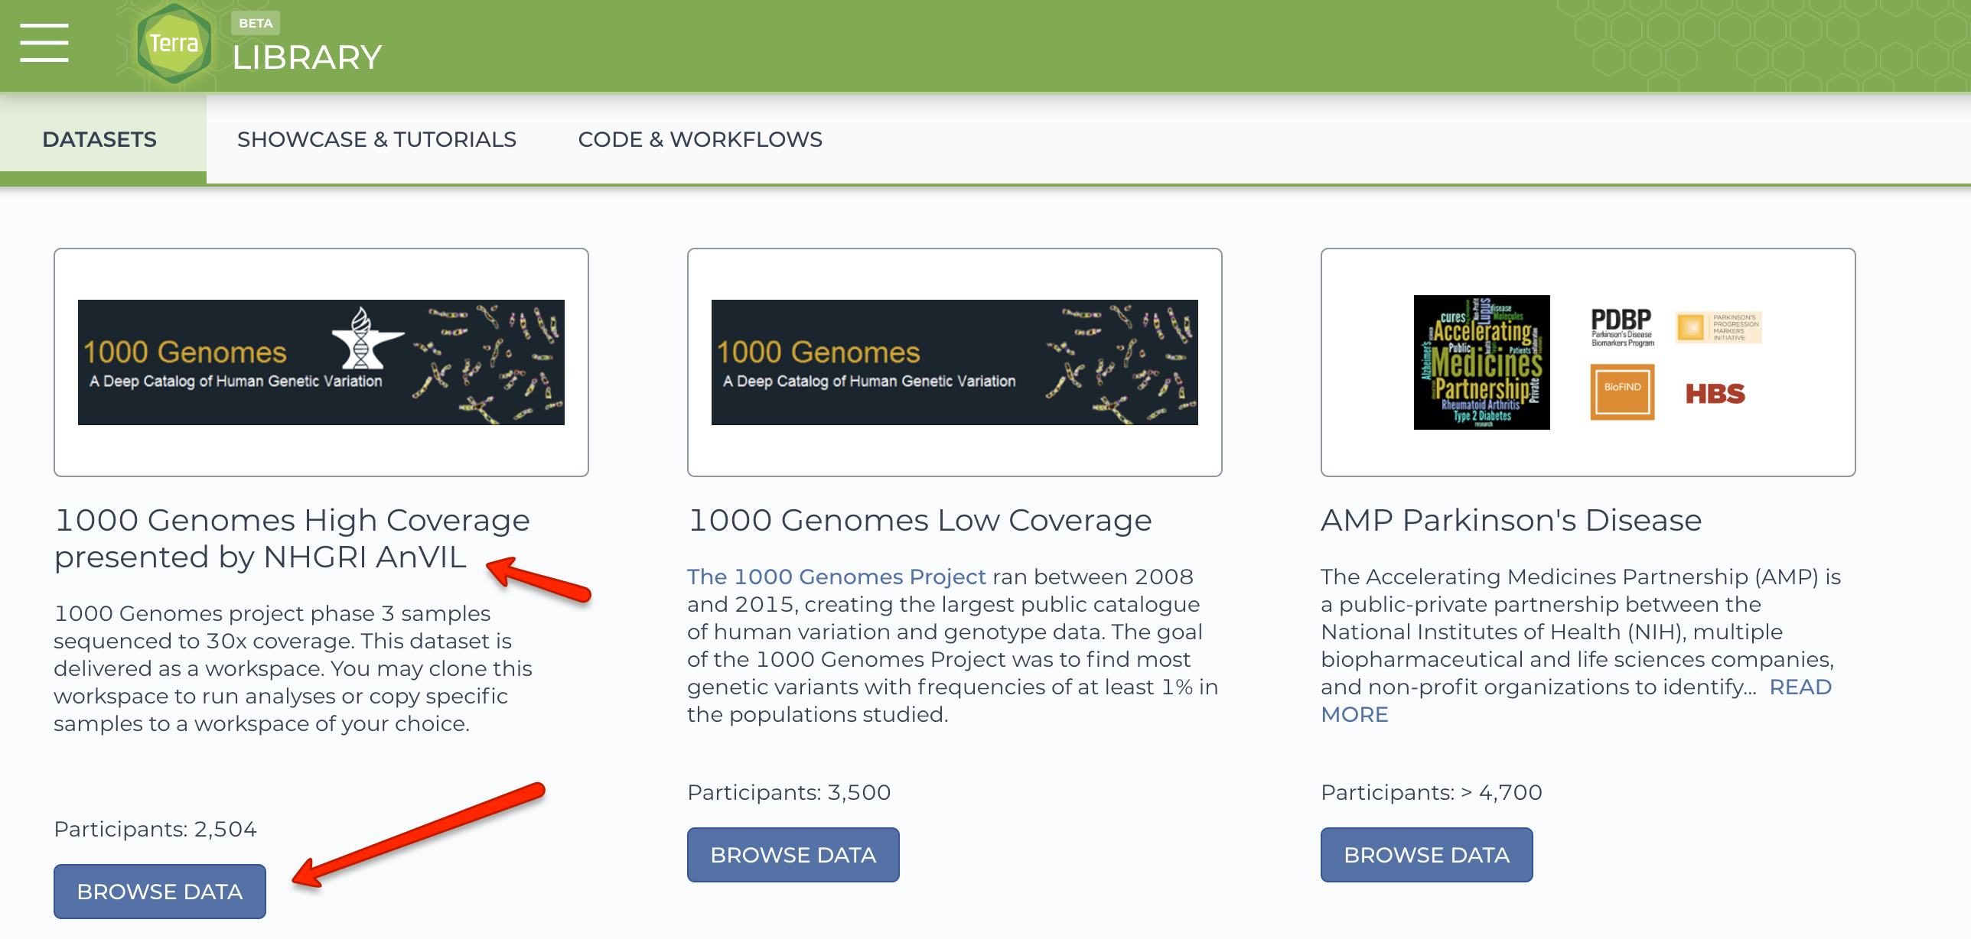Viewport: 1971px width, 939px height.
Task: Browse data for 1000 Genomes High Coverage
Action: coord(160,892)
